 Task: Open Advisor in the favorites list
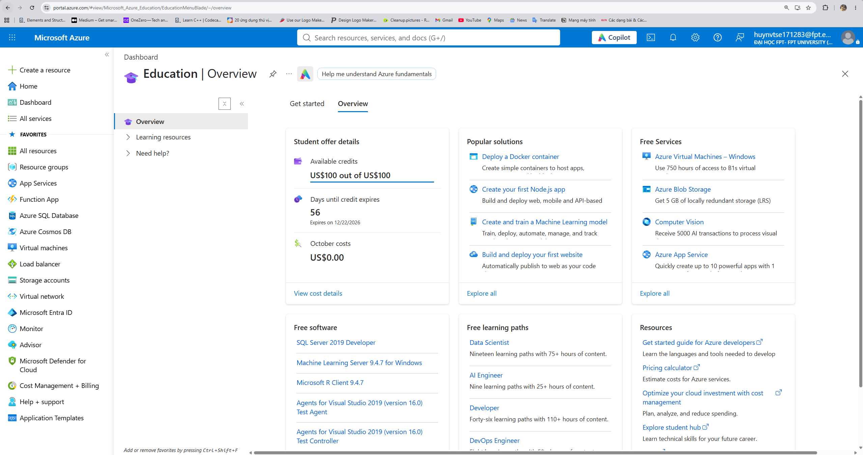[x=30, y=345]
